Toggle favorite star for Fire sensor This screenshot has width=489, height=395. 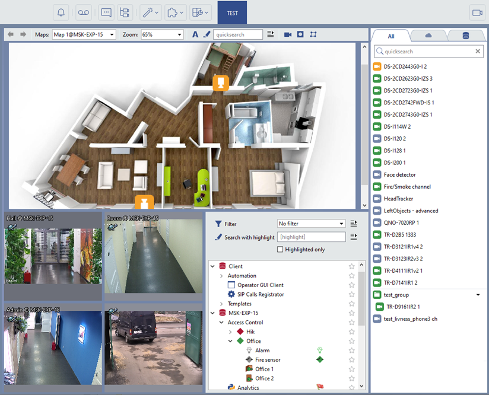pyautogui.click(x=352, y=359)
